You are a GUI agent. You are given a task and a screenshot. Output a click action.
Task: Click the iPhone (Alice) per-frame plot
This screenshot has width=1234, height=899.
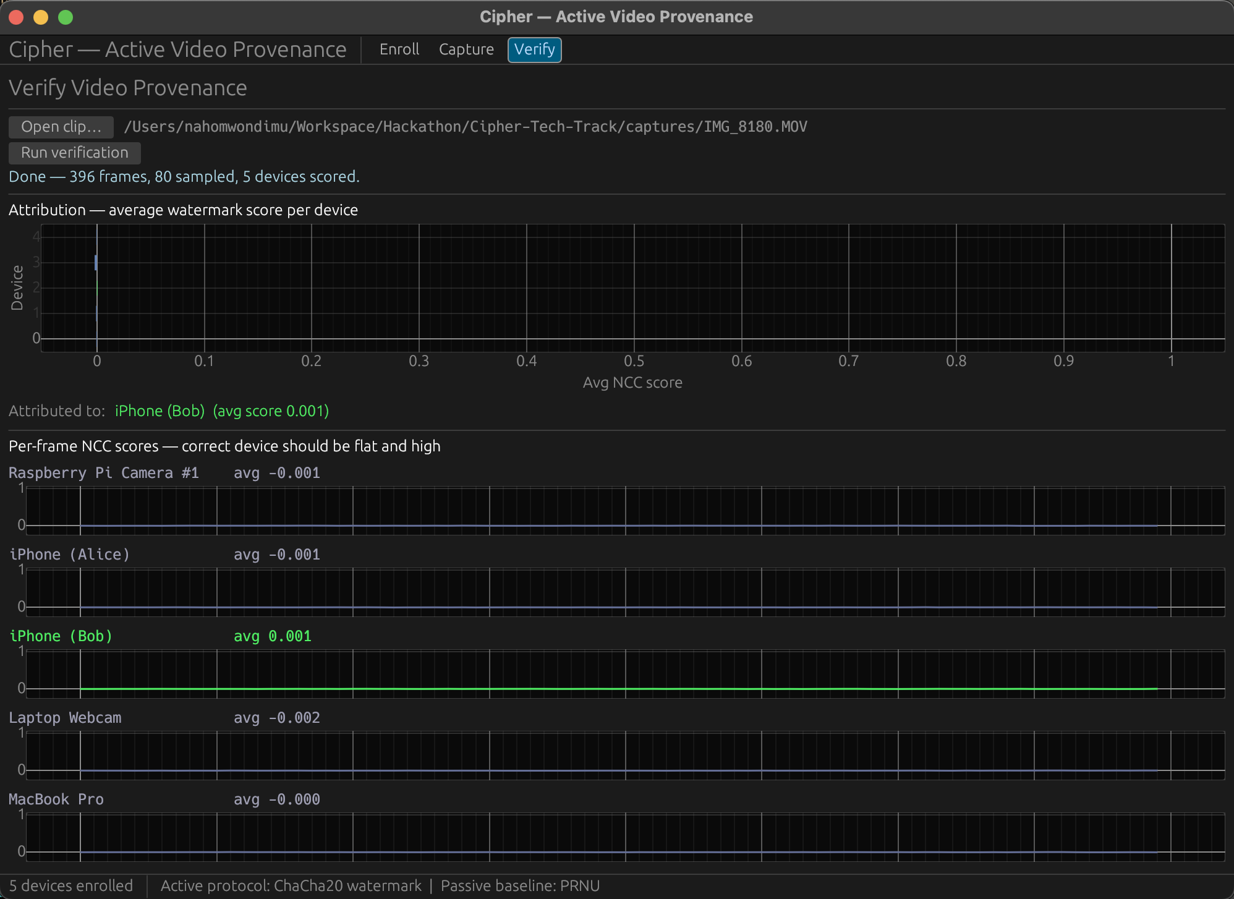[x=624, y=592]
